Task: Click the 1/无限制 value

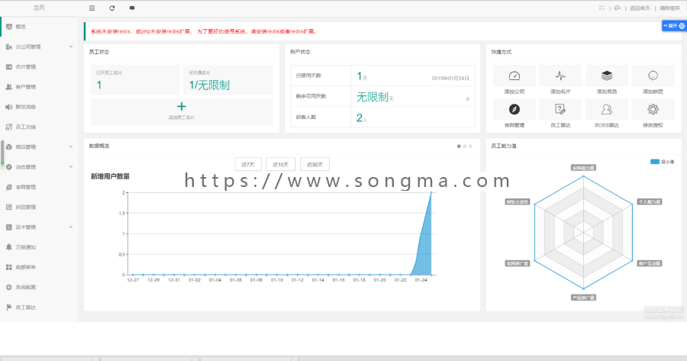Action: coord(209,85)
